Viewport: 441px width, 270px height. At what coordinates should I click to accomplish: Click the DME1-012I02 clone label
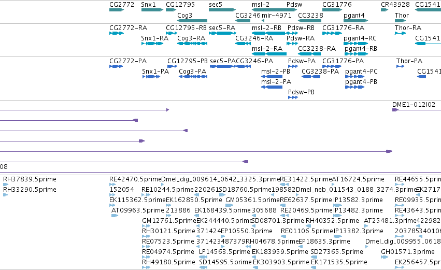tap(414, 105)
